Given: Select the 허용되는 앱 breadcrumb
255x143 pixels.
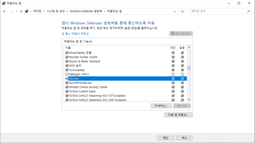Looking at the screenshot, I should pyautogui.click(x=114, y=11).
